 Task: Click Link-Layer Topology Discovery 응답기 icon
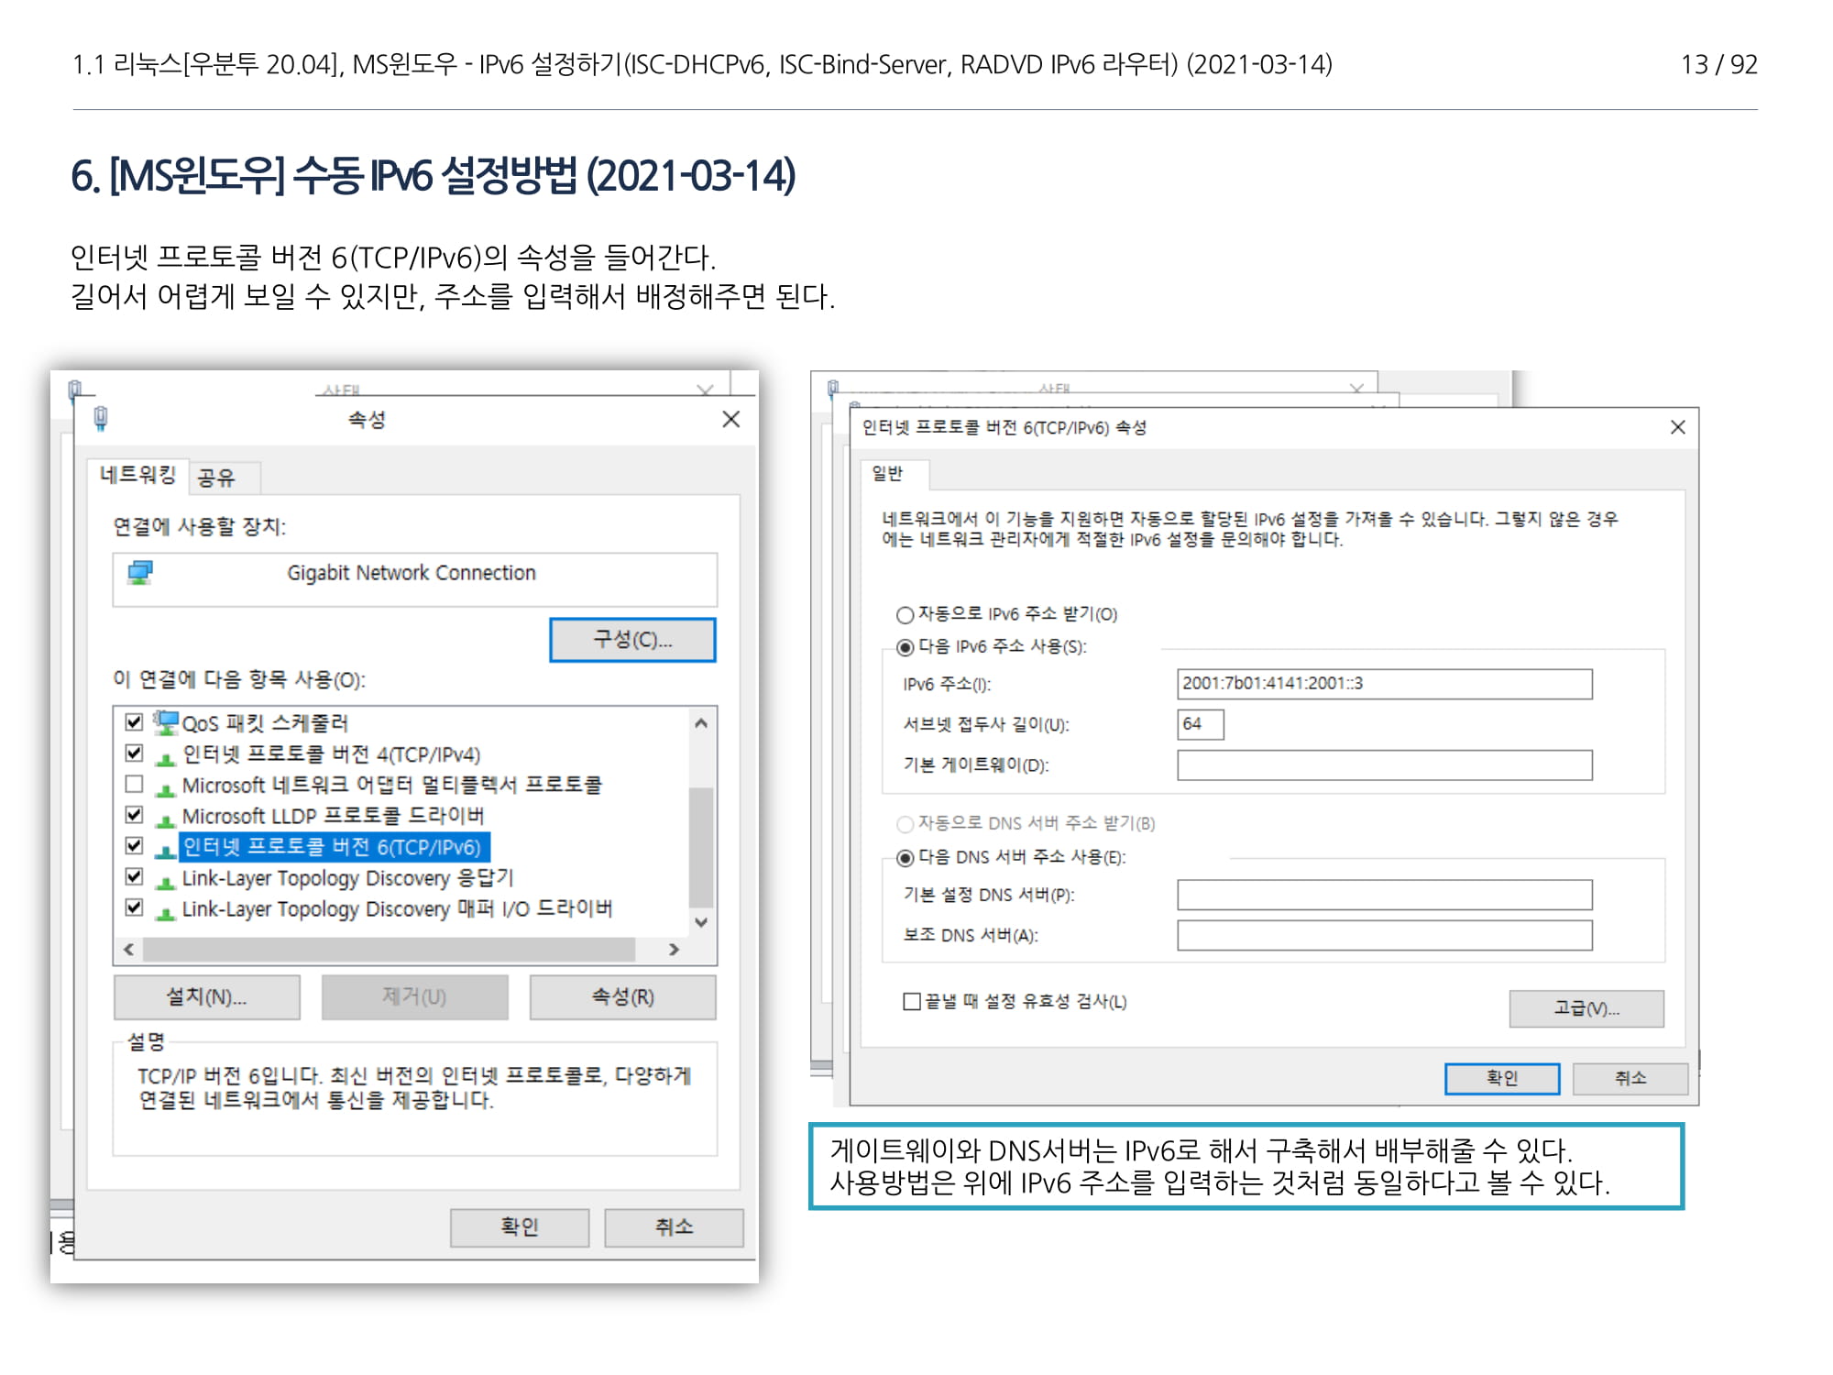click(166, 879)
